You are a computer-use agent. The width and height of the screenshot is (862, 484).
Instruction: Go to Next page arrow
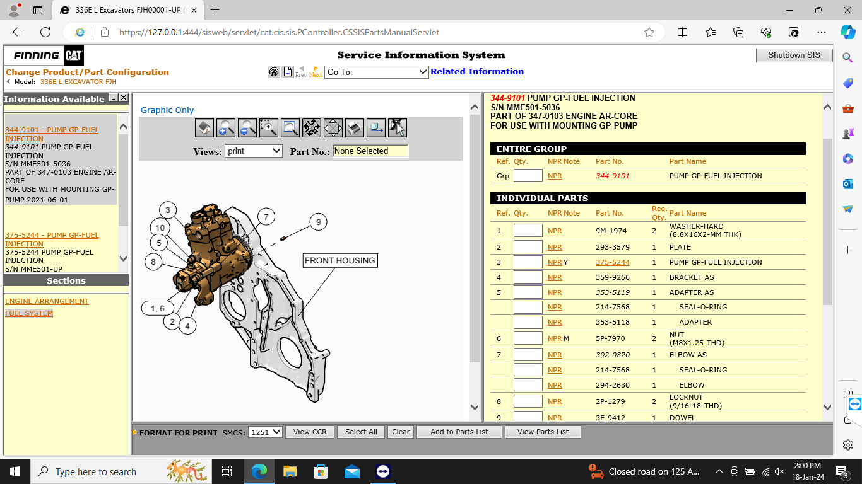pos(316,71)
